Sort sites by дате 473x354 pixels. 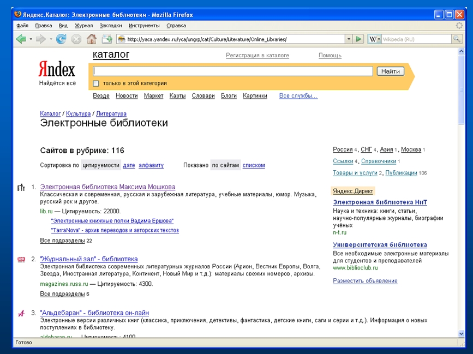(129, 165)
